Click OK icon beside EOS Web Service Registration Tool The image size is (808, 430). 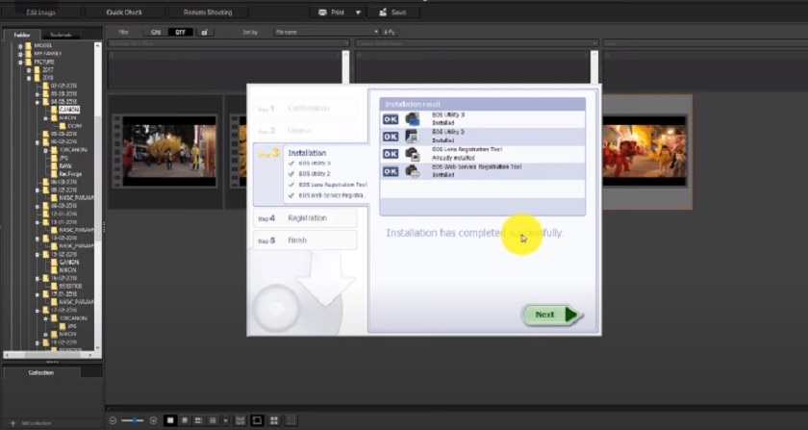click(391, 171)
